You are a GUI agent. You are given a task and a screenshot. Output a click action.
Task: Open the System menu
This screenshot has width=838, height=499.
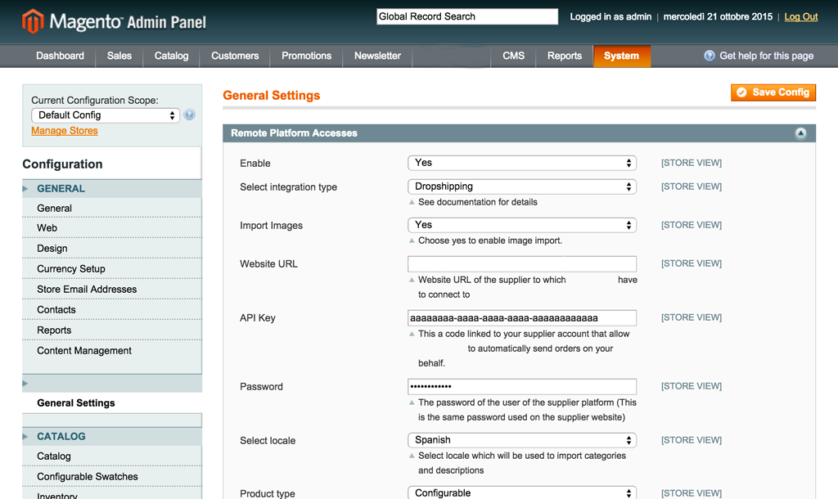point(621,56)
